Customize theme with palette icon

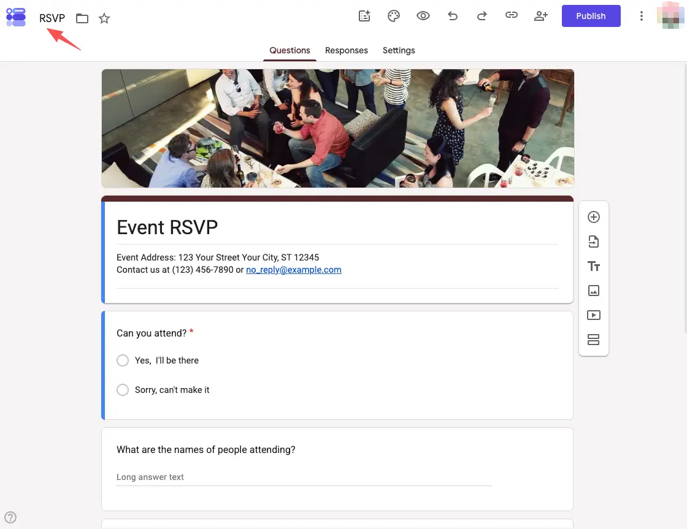point(394,16)
